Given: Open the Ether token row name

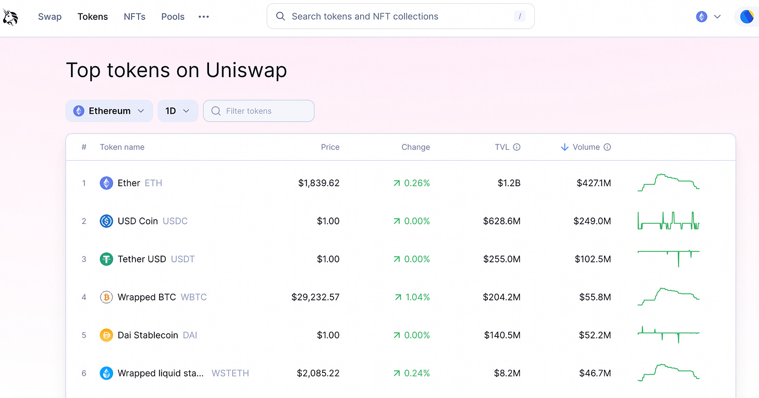Looking at the screenshot, I should (x=129, y=183).
